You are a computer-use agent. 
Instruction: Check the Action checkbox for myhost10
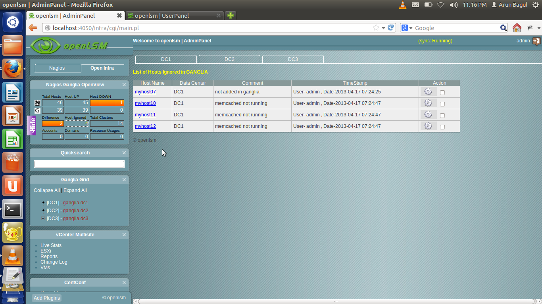point(443,103)
